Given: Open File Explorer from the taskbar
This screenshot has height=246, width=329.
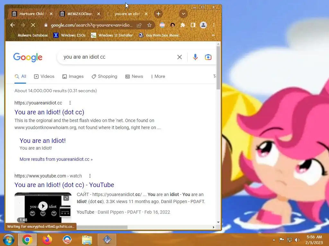Looking at the screenshot, I should pyautogui.click(x=87, y=240).
